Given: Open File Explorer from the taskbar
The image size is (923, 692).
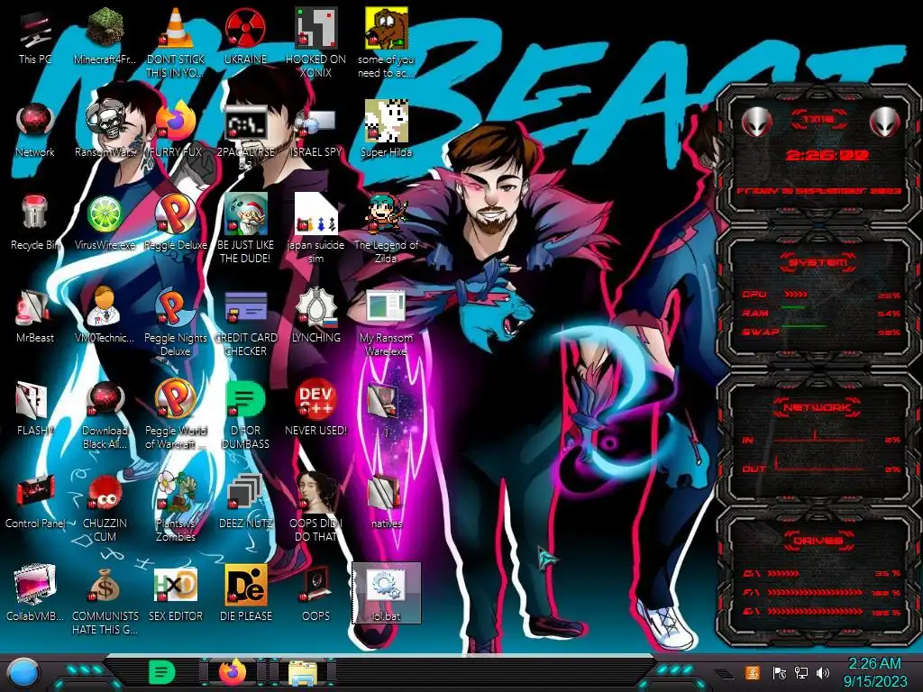Looking at the screenshot, I should [303, 672].
